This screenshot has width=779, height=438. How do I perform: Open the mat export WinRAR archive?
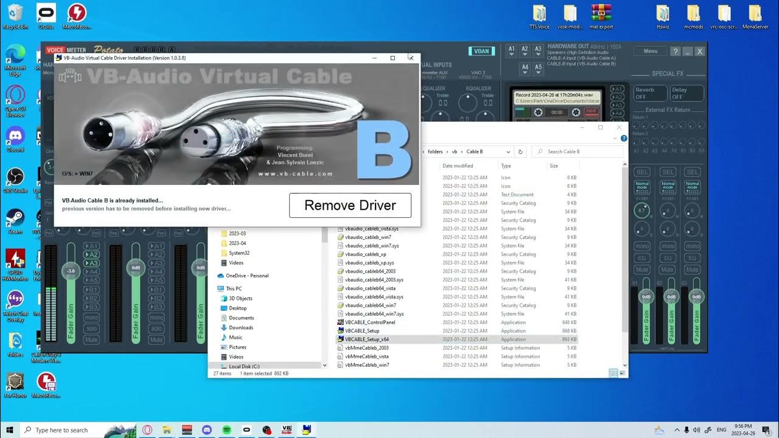(x=601, y=16)
